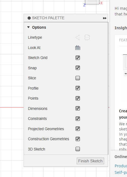Click the double-arrow dock icon on Sketch Palette
Screen dimensions: 127x177
(x=105, y=18)
